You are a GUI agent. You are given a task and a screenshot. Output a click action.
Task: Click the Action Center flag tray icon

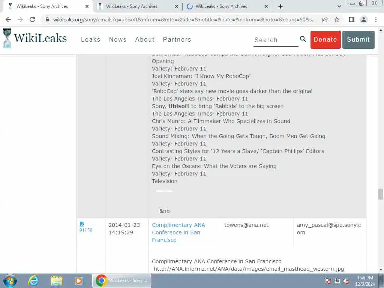coord(328,281)
